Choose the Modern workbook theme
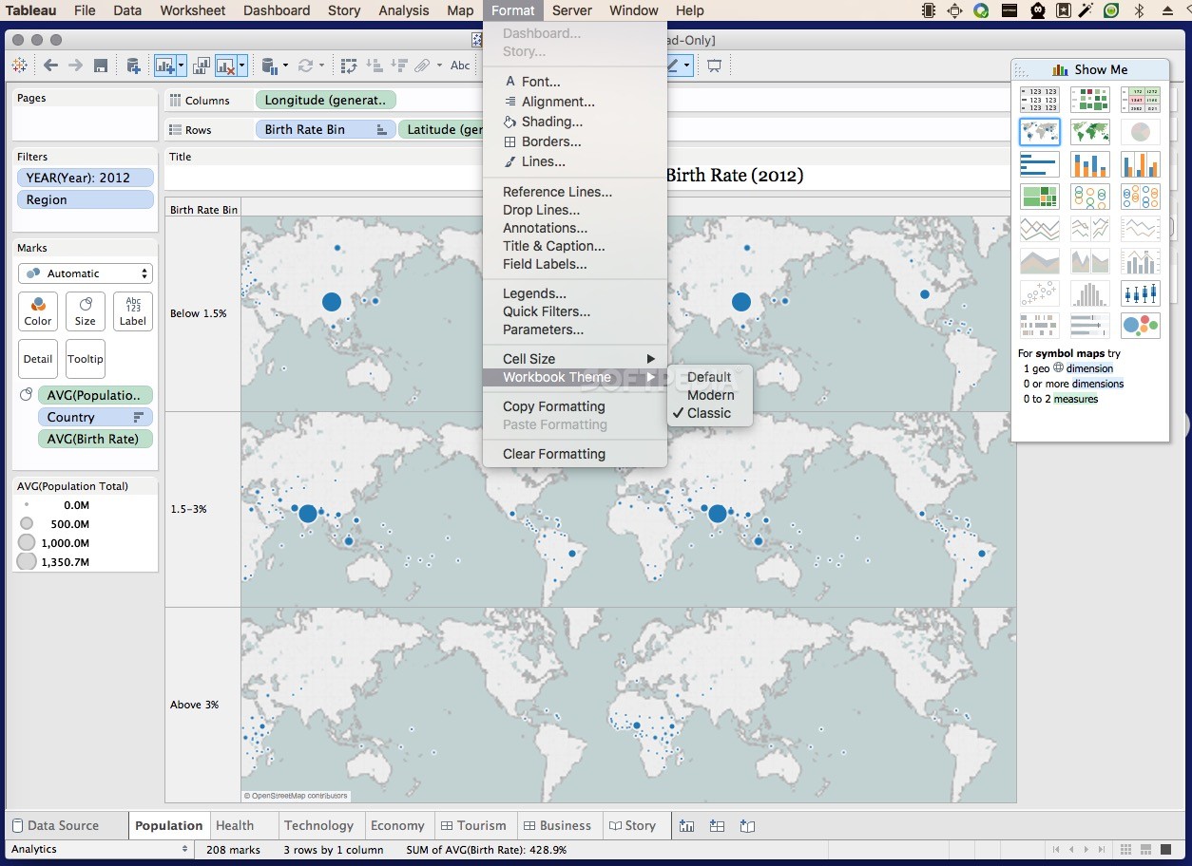Viewport: 1192px width, 866px height. (709, 395)
